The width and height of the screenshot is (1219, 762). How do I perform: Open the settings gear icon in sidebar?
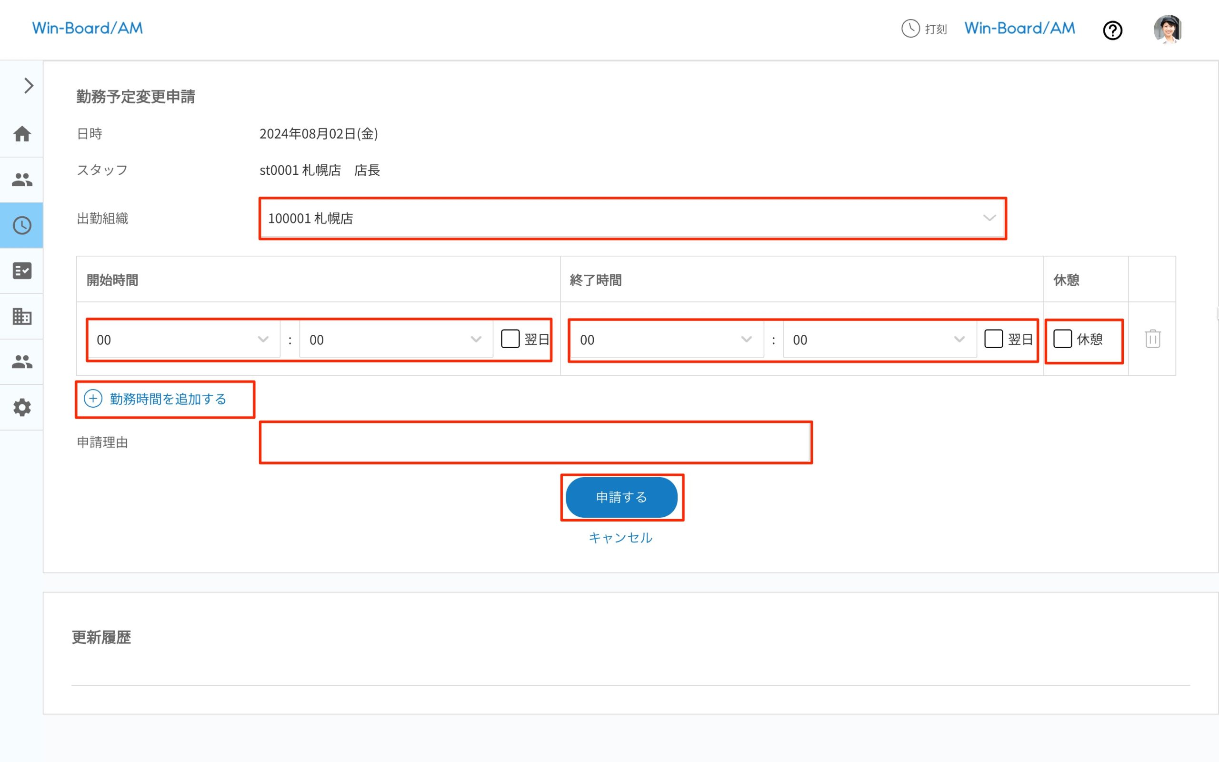pyautogui.click(x=21, y=407)
